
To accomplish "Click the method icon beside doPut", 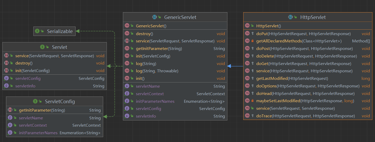I will pos(247,34).
